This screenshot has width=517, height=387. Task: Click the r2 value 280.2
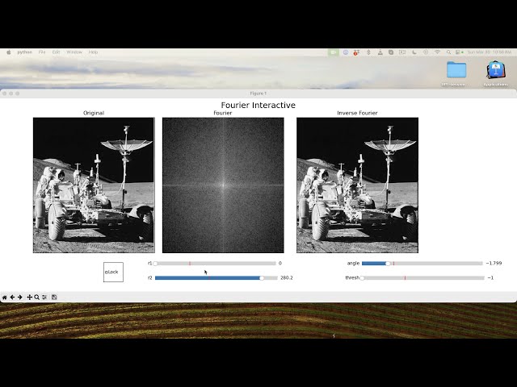click(x=287, y=277)
